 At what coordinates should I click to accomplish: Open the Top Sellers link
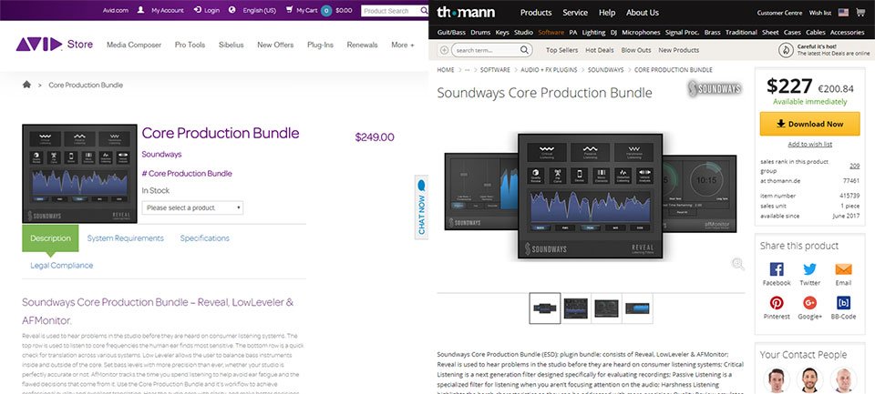pos(562,50)
